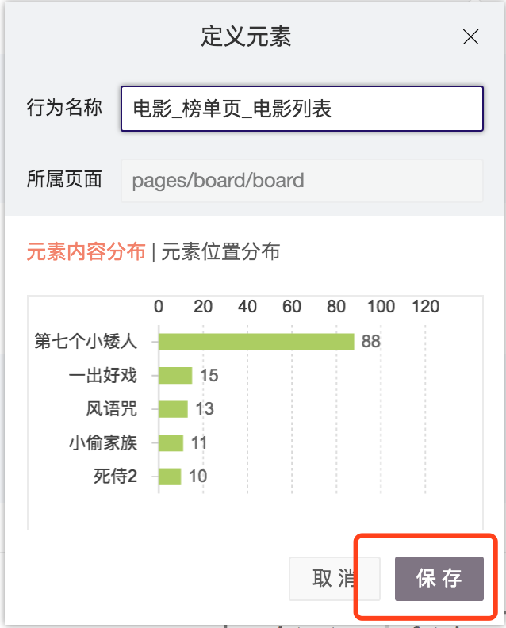This screenshot has height=628, width=506.
Task: Click the value 88 beside the top bar
Action: [371, 342]
